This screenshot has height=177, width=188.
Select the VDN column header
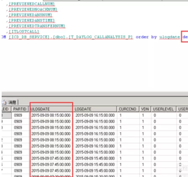tap(145, 109)
